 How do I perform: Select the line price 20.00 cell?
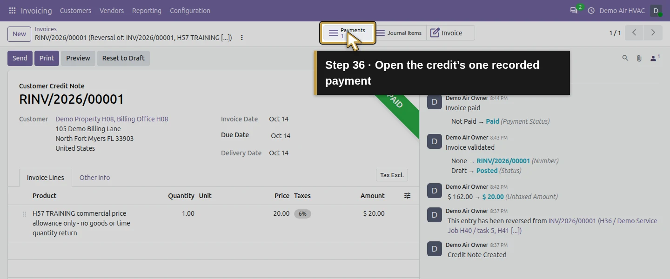(281, 213)
